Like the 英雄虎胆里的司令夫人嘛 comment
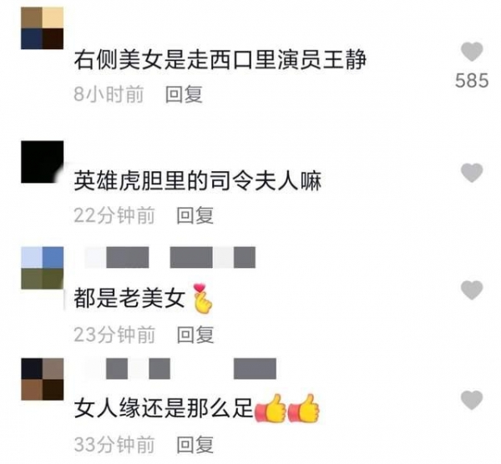 472,173
